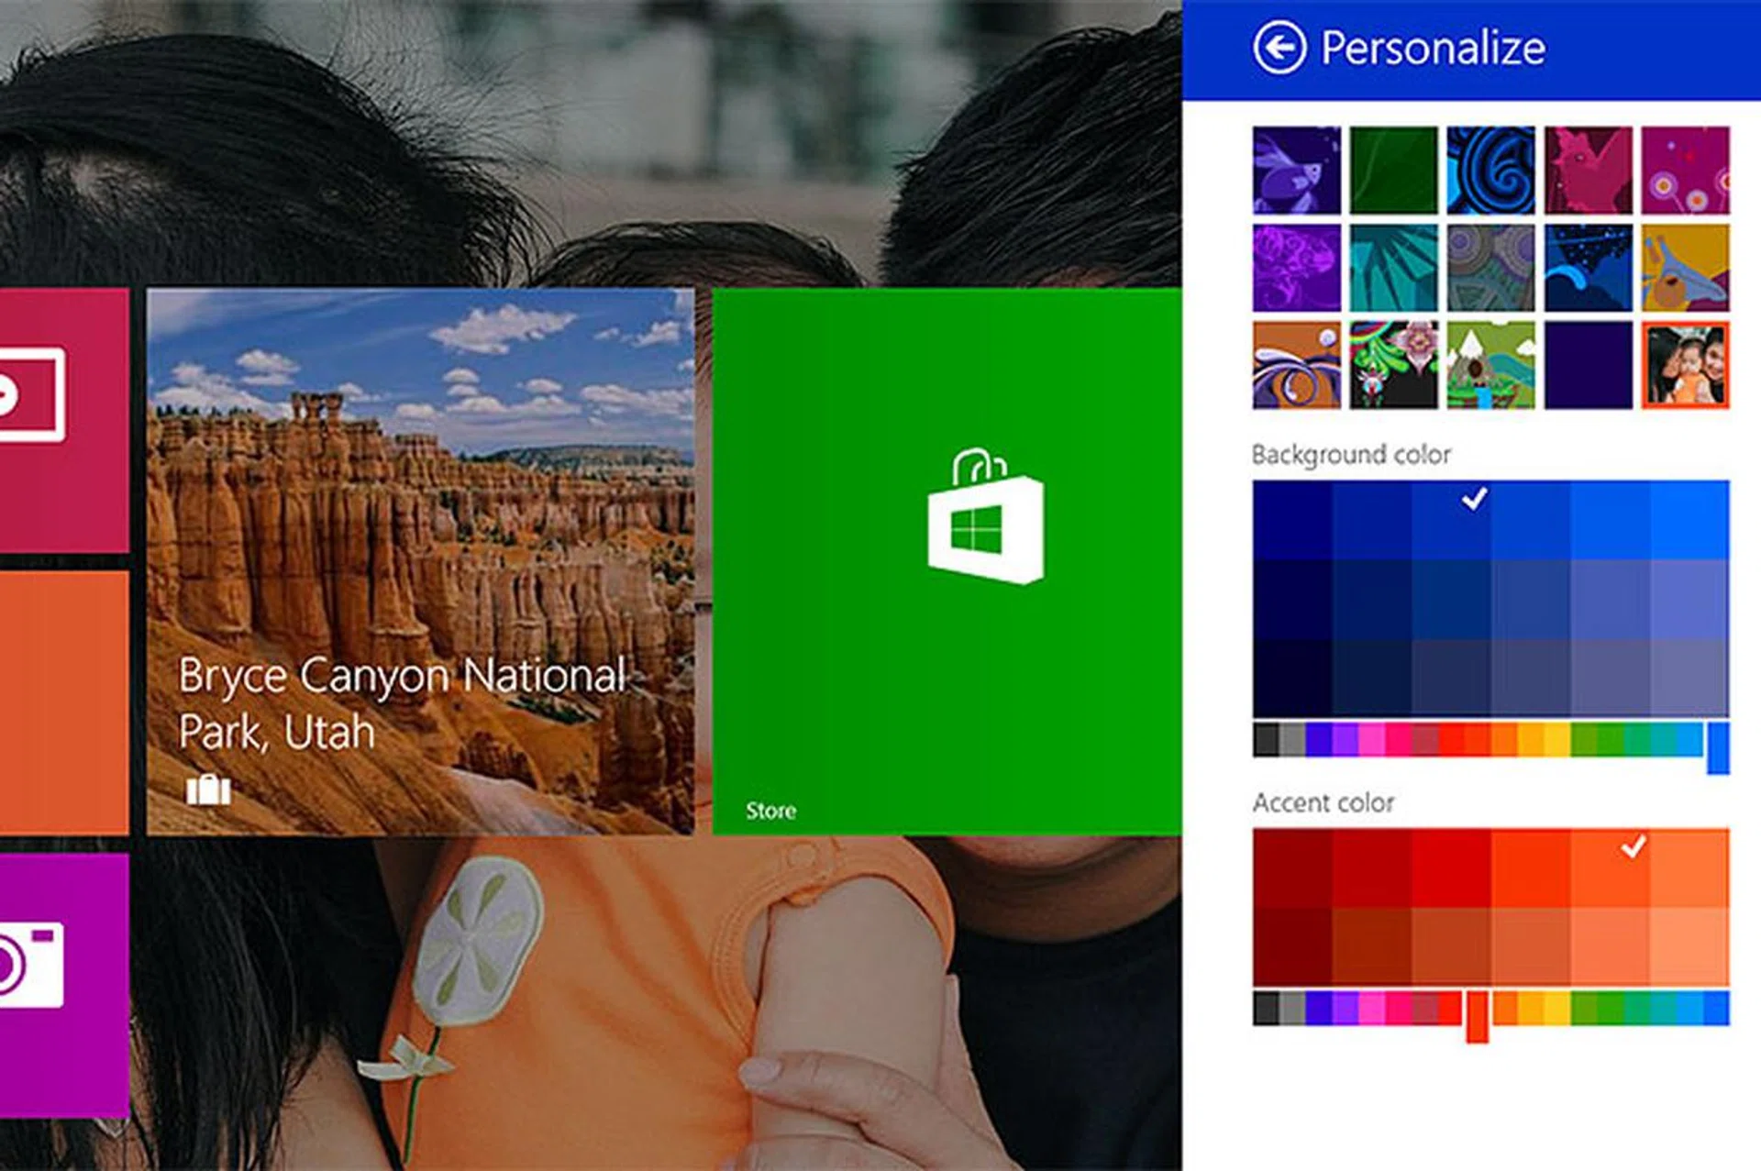Choose the brightest blue background swatch
1761x1171 pixels.
point(1689,520)
